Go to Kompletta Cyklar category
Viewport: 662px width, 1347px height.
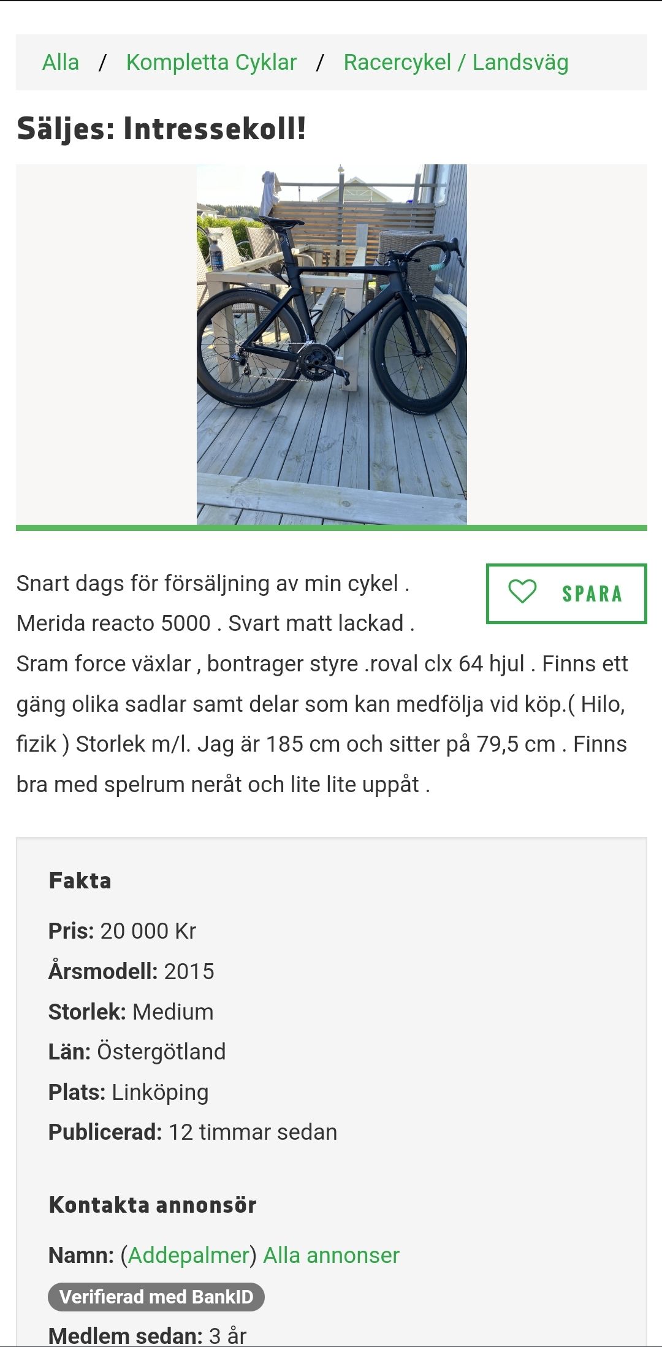[x=211, y=63]
